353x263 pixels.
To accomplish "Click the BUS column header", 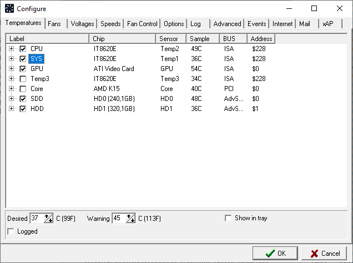I will [234, 39].
